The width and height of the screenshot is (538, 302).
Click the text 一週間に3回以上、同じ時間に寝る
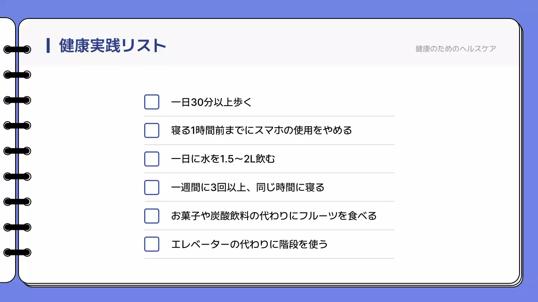(248, 187)
